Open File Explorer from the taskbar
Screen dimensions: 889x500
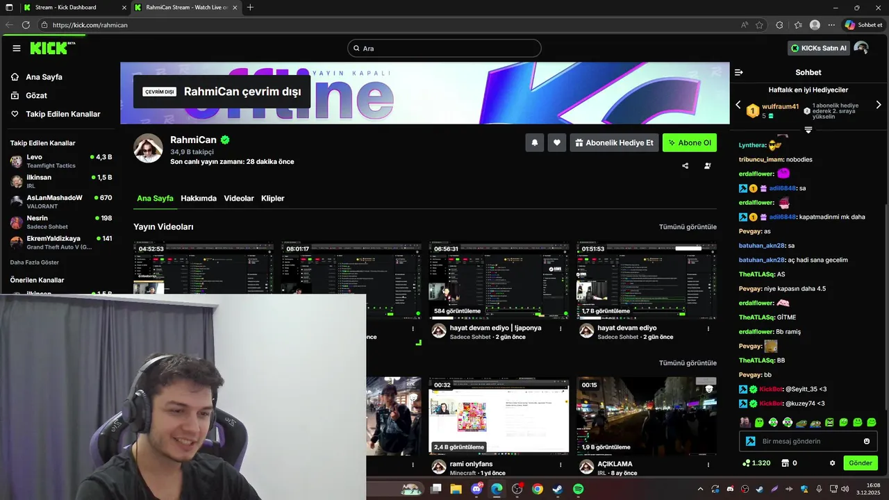click(x=456, y=489)
